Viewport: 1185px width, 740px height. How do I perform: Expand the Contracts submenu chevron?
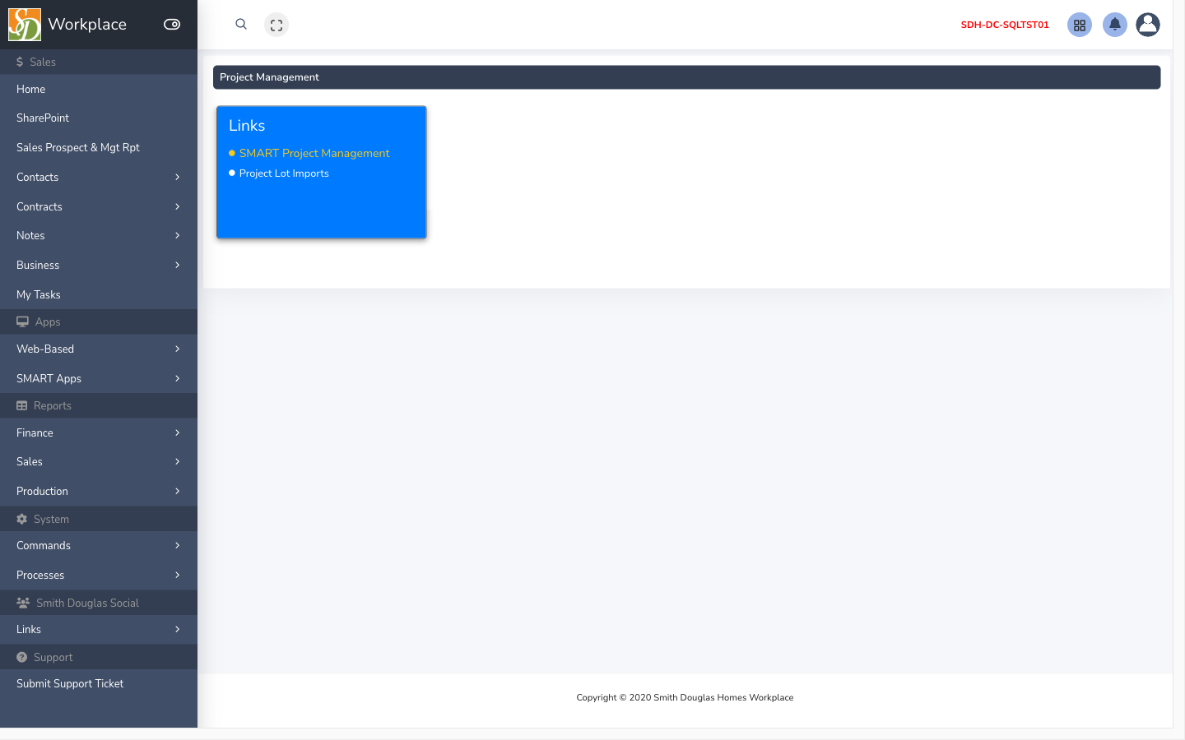(x=177, y=206)
